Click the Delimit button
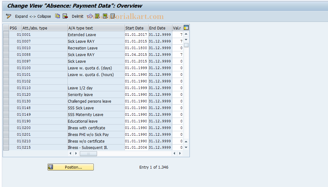 click(77, 16)
